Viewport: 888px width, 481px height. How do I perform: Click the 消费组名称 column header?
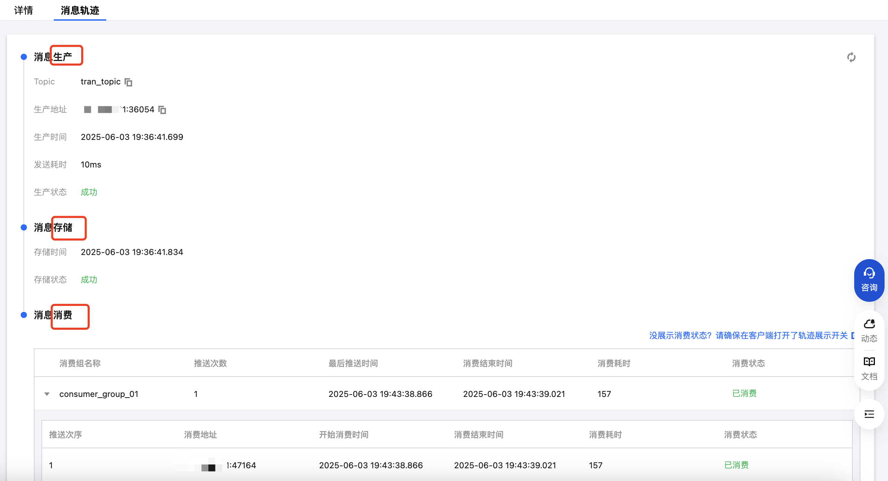80,363
